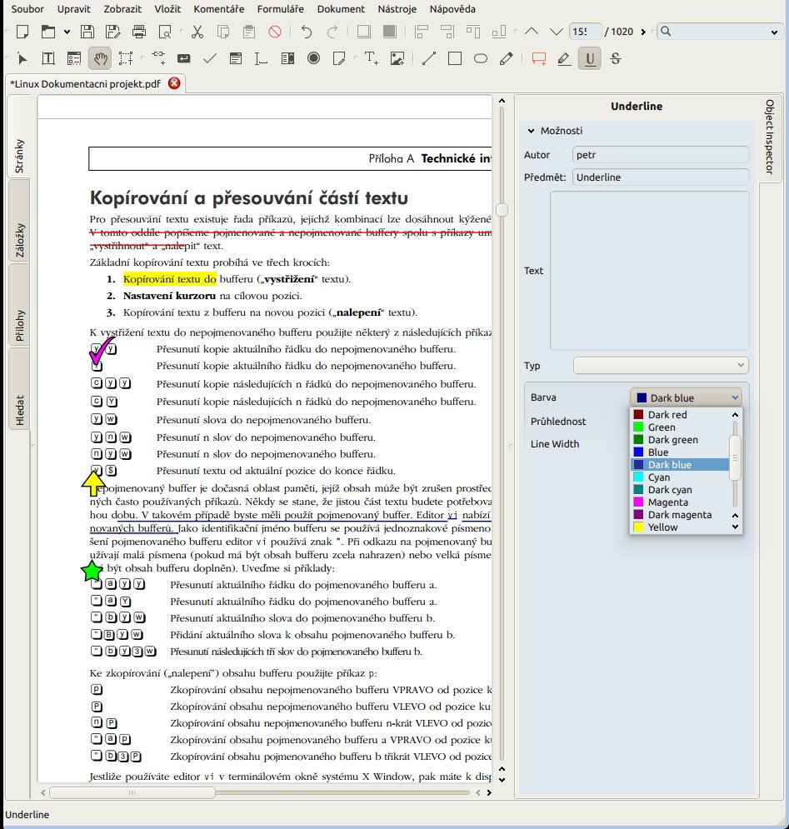
Task: Redo the last undone action
Action: (332, 32)
